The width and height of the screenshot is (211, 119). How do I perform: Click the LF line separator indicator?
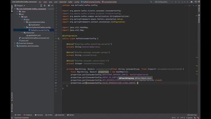[178, 118]
